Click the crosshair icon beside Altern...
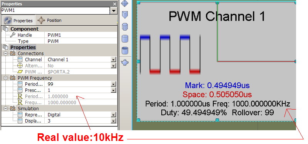This screenshot has width=308, height=144. [x=20, y=65]
